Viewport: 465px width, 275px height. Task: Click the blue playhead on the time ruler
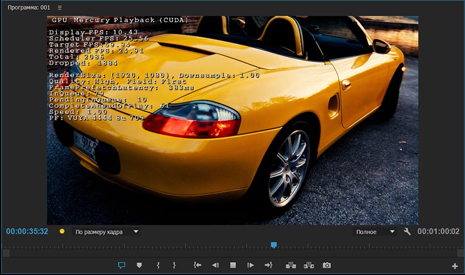274,245
